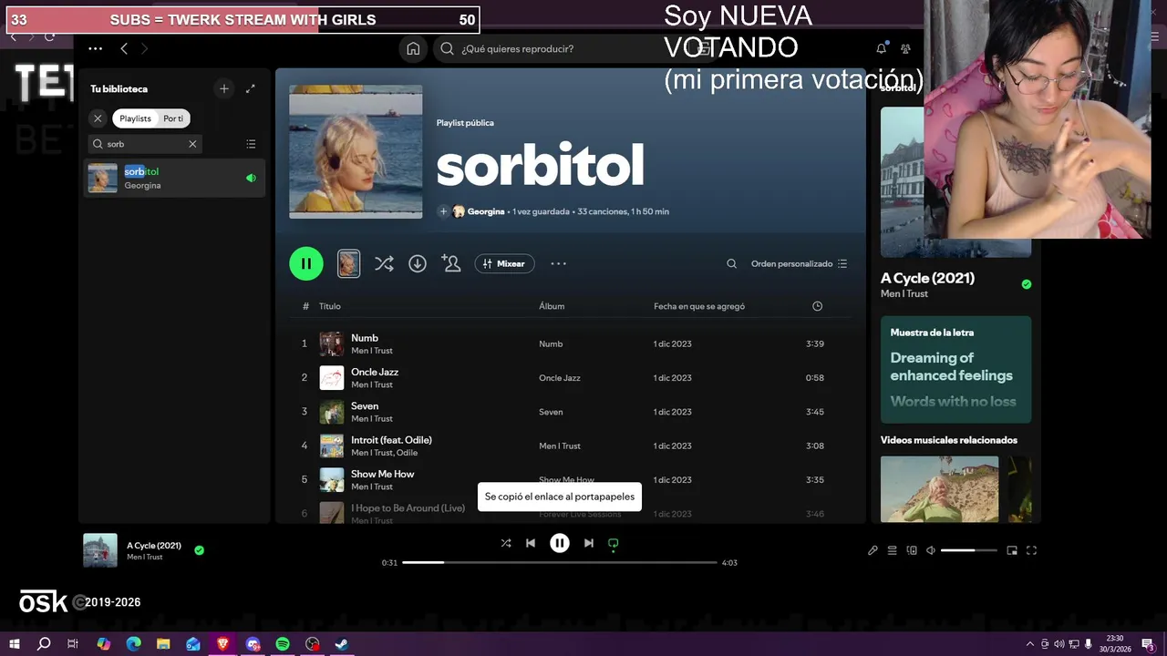The height and width of the screenshot is (656, 1167).
Task: Adjust the volume slider
Action: pyautogui.click(x=968, y=550)
